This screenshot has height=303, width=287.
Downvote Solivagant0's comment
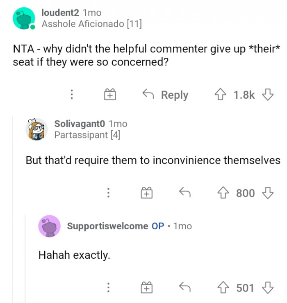268,193
